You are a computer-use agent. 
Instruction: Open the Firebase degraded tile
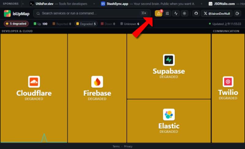pos(97,88)
